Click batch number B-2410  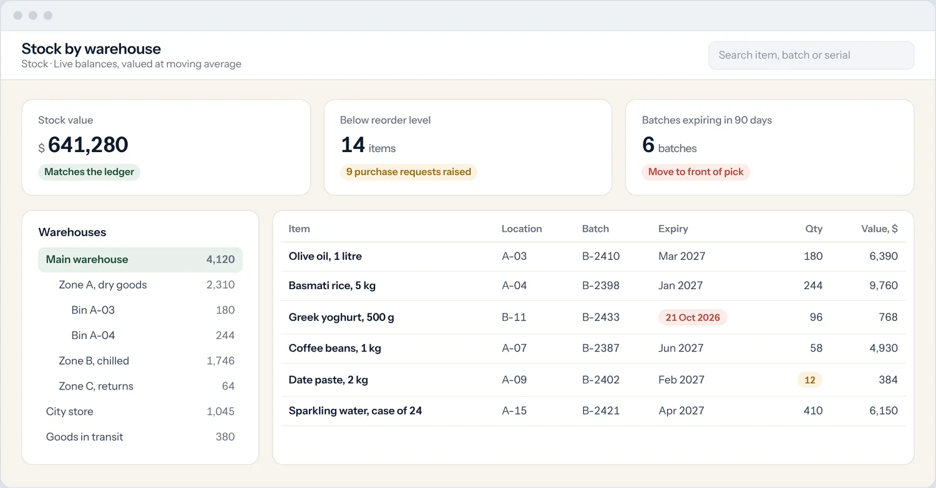point(601,256)
